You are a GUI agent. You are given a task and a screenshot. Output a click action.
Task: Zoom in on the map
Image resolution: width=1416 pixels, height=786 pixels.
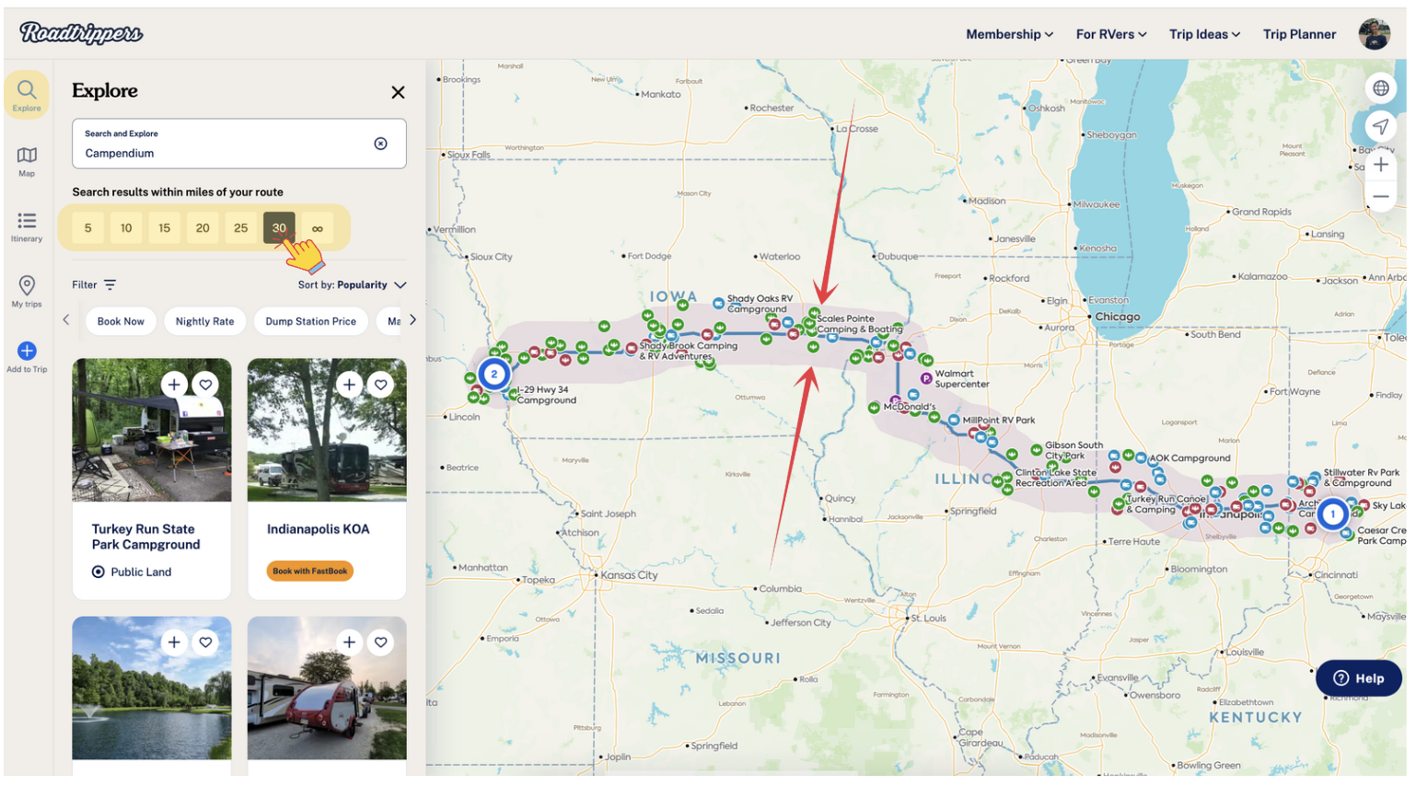click(x=1380, y=166)
